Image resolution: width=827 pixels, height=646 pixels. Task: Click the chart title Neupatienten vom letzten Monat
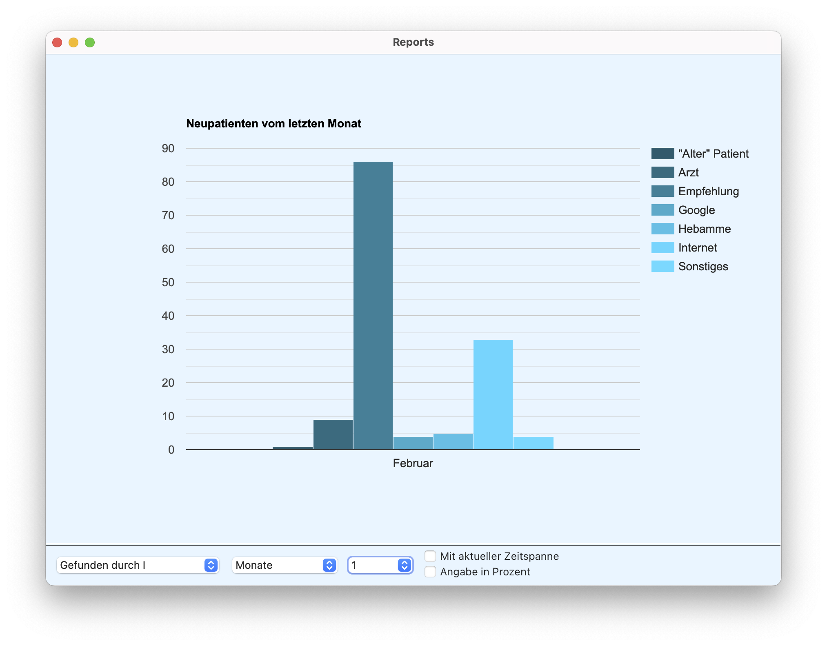(273, 124)
